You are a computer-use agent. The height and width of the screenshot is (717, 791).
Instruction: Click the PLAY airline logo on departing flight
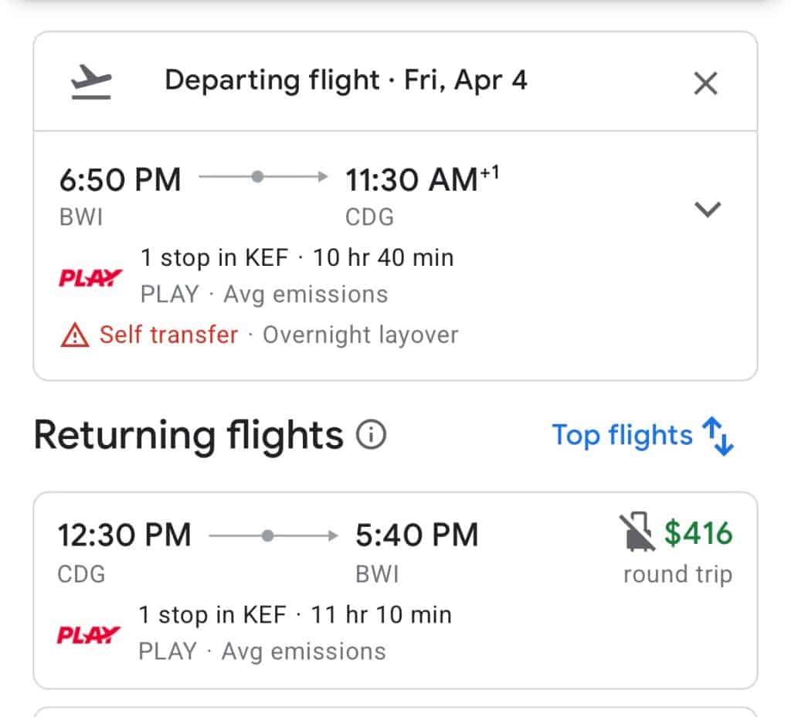(x=90, y=277)
